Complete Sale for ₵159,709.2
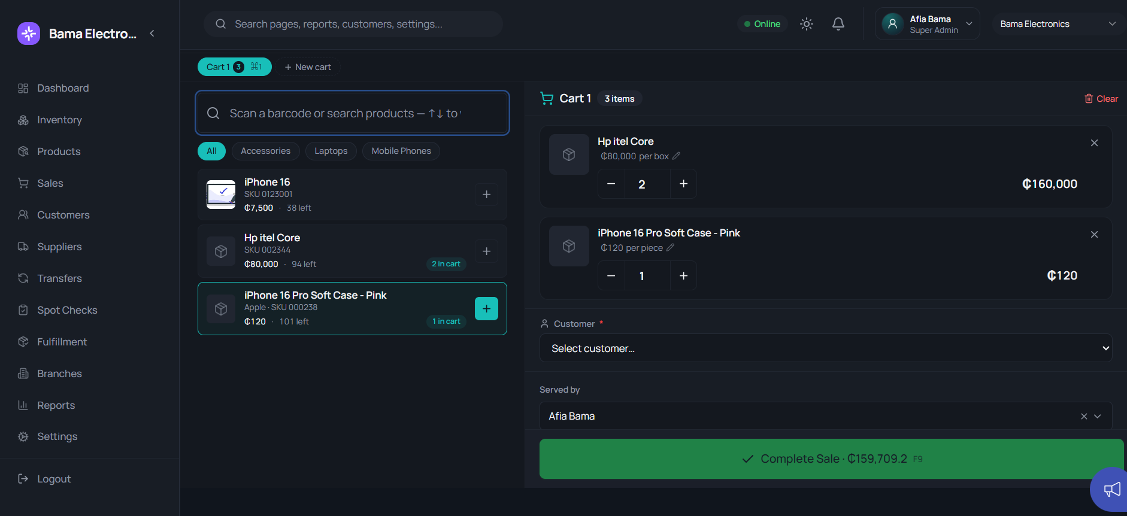The width and height of the screenshot is (1127, 516). 831,459
